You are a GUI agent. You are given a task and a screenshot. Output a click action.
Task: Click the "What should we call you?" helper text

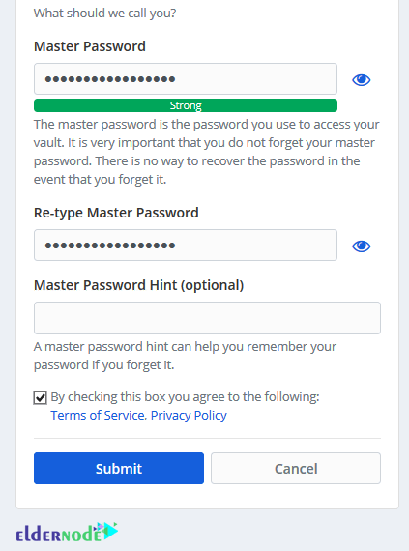click(104, 14)
